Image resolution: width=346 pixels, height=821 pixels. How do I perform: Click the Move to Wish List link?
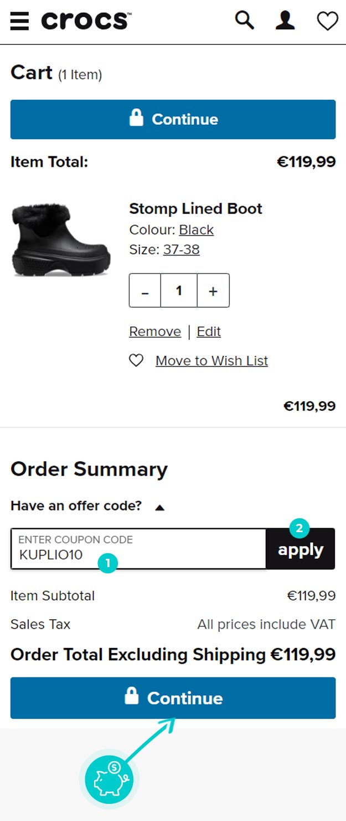[211, 361]
